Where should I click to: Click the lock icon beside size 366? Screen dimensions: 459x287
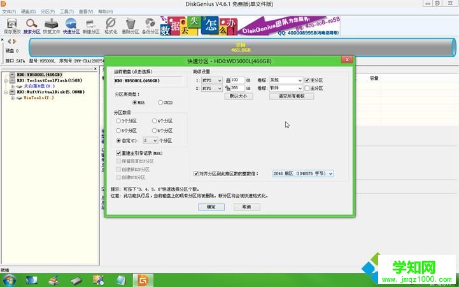(228, 88)
